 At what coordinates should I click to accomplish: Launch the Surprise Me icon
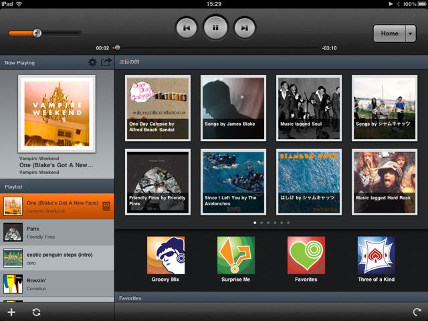pos(236,255)
